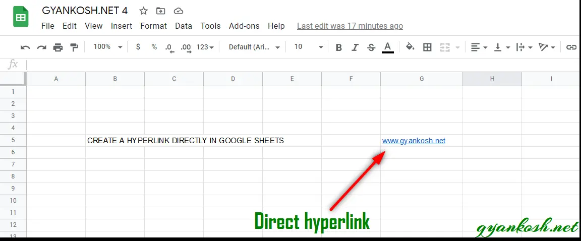Open the Add-ons menu
The height and width of the screenshot is (241, 581).
pos(244,26)
